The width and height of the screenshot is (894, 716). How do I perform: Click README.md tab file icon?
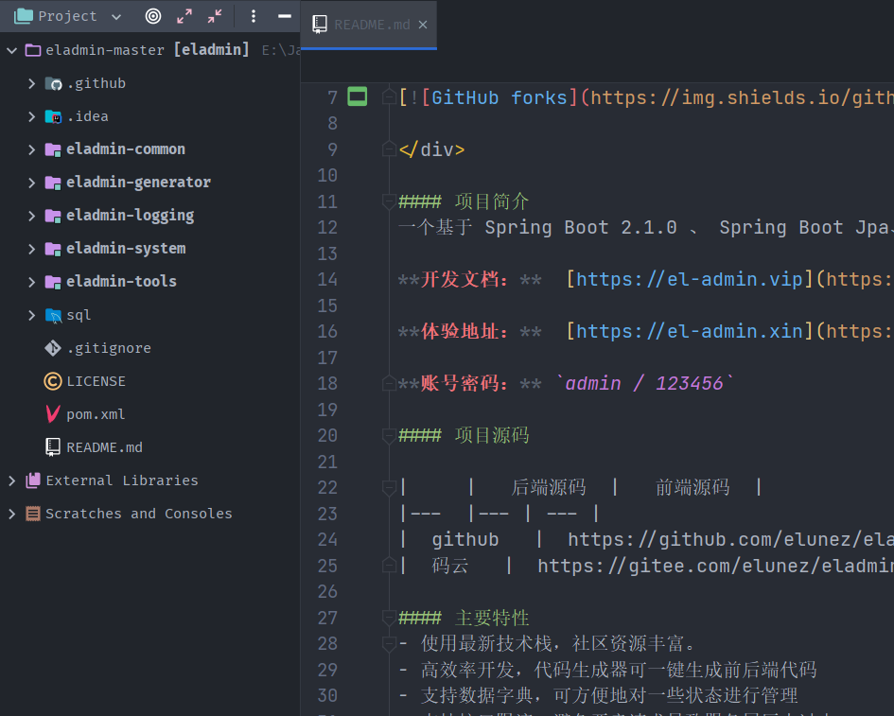pyautogui.click(x=320, y=25)
